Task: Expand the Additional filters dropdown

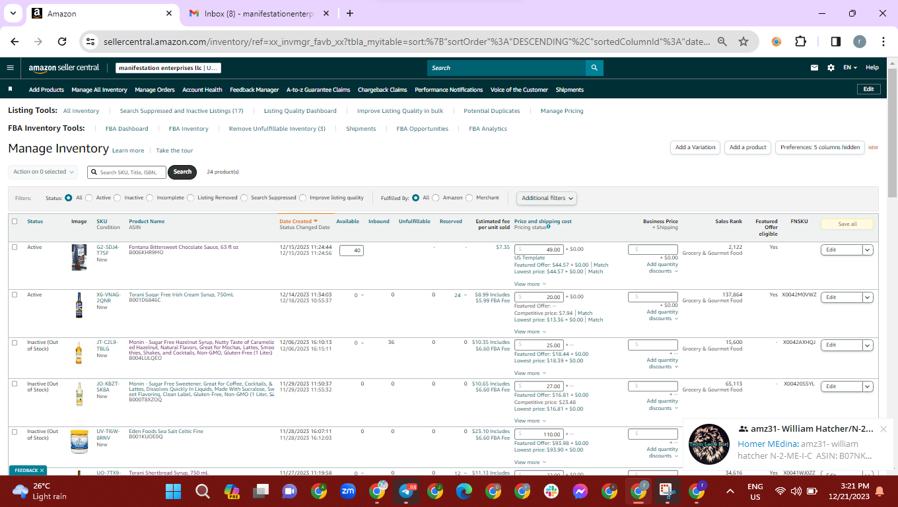Action: pyautogui.click(x=547, y=198)
